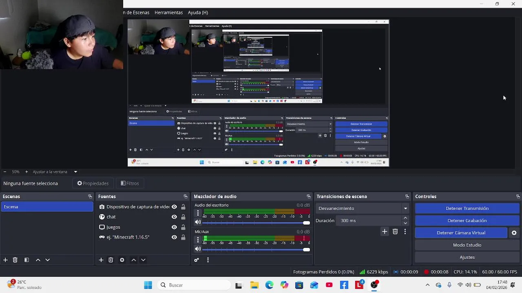Open the Audio del escritorio options menu
The width and height of the screenshot is (522, 293).
pyautogui.click(x=198, y=213)
